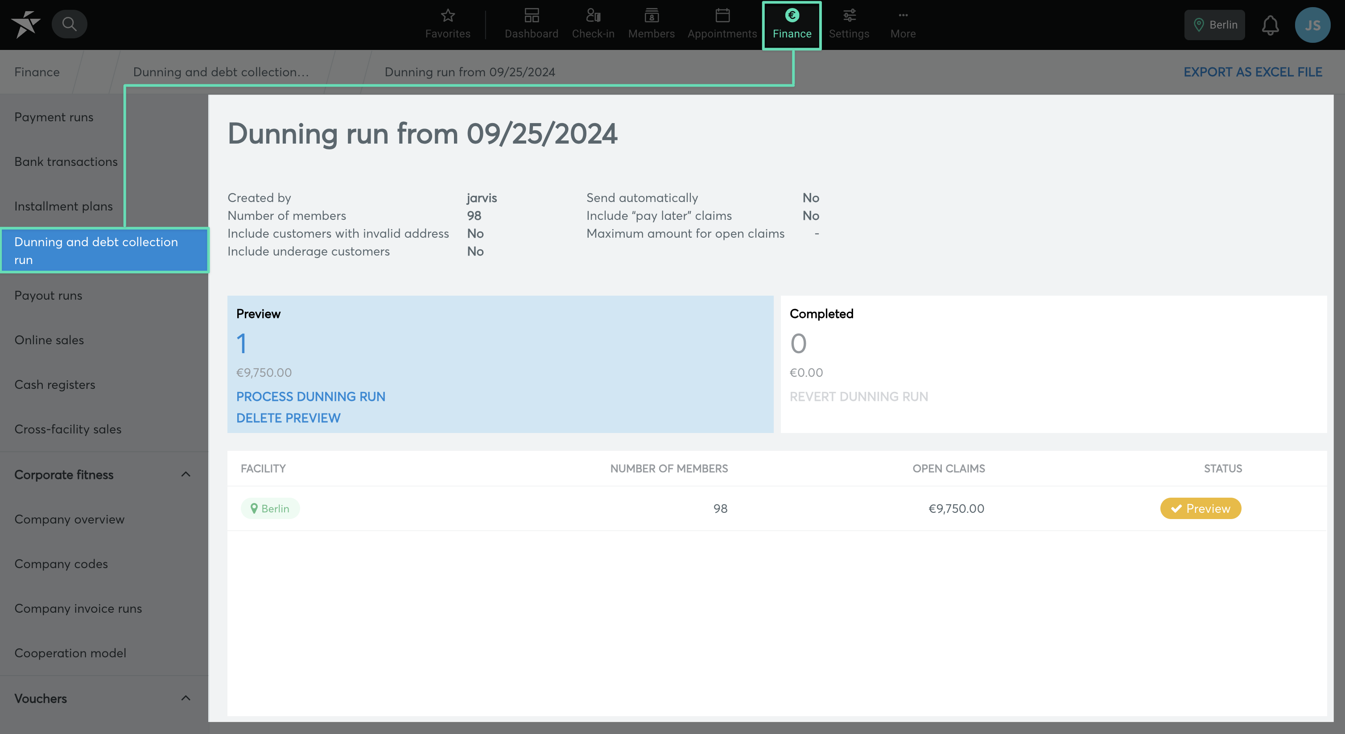This screenshot has width=1345, height=734.
Task: Click the Number of Members column header
Action: pos(669,469)
